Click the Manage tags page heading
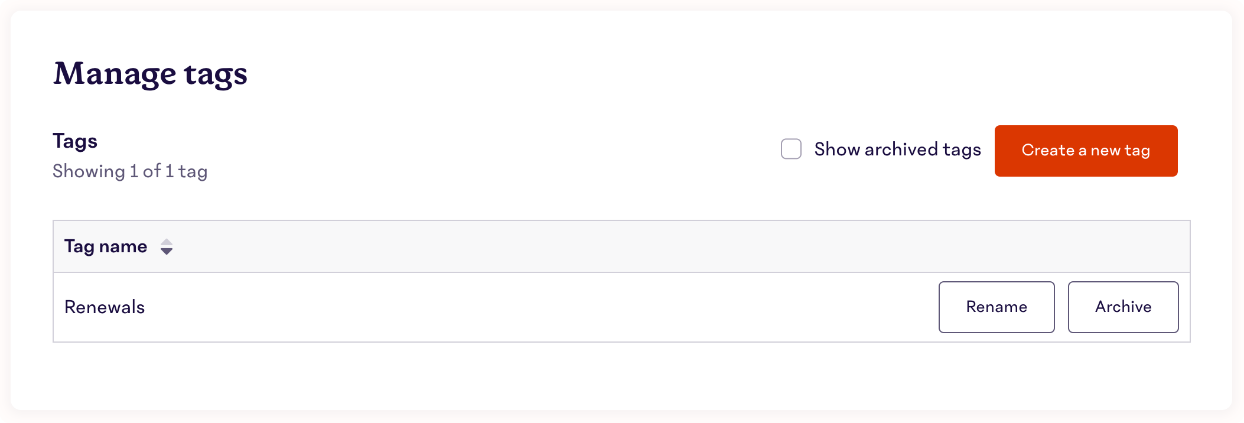Image resolution: width=1244 pixels, height=423 pixels. click(x=150, y=75)
